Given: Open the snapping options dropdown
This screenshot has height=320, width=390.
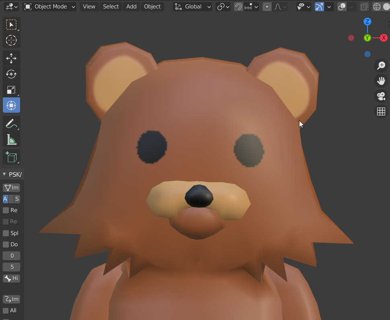Looking at the screenshot, I should pos(251,7).
